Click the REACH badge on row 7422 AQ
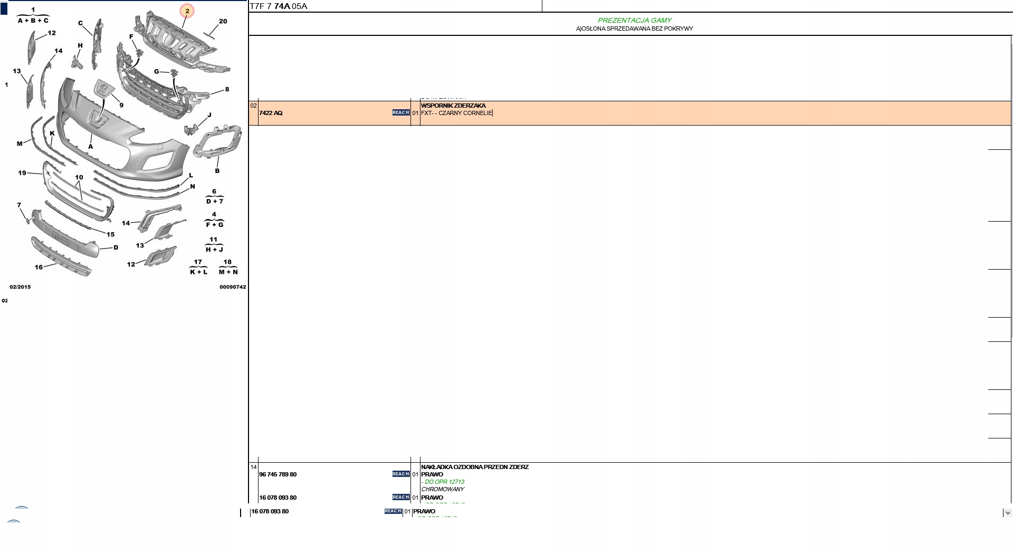Viewport: 1013px width, 554px height. click(x=401, y=112)
